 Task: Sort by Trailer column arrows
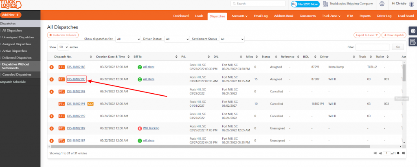(388, 57)
